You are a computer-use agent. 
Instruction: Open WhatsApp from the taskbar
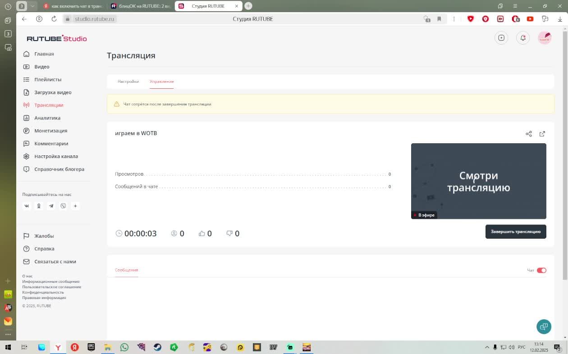click(x=124, y=347)
